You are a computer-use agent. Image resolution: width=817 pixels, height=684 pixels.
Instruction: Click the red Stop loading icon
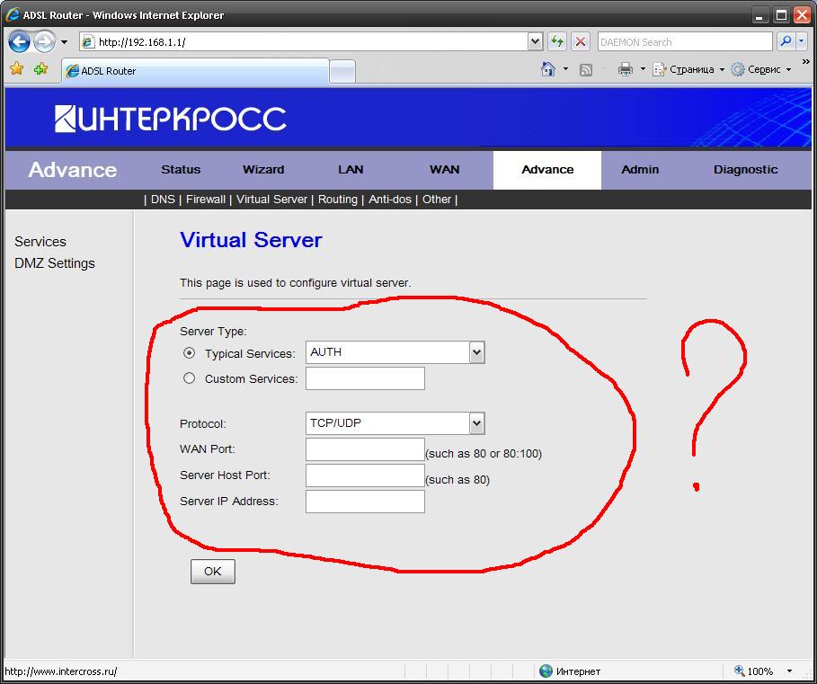(581, 41)
